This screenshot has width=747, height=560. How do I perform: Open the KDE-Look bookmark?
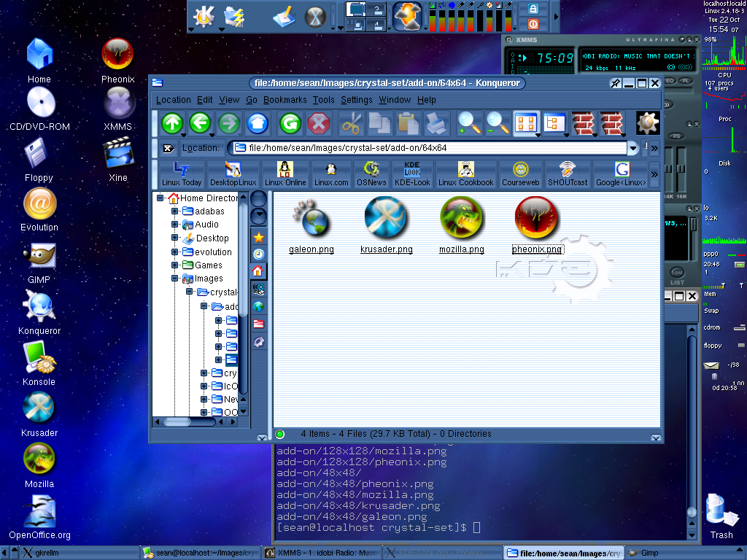click(x=412, y=174)
